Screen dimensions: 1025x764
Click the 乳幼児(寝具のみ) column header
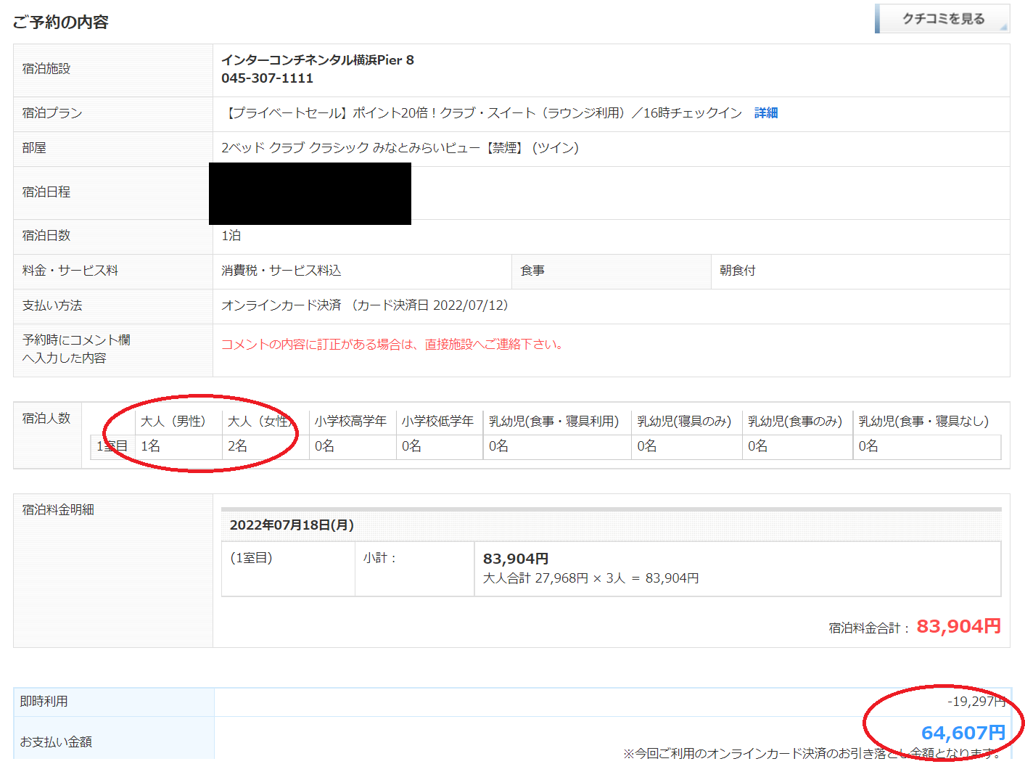(684, 422)
